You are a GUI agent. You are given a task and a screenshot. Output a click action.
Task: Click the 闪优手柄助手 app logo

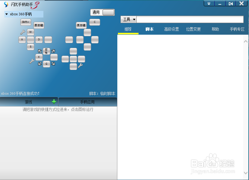point(6,5)
